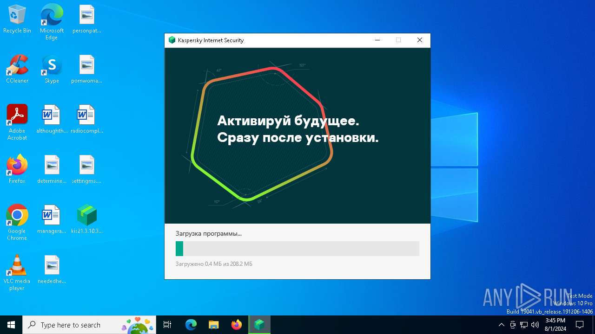
Task: Close the Kaspersky Internet Security window
Action: point(420,40)
